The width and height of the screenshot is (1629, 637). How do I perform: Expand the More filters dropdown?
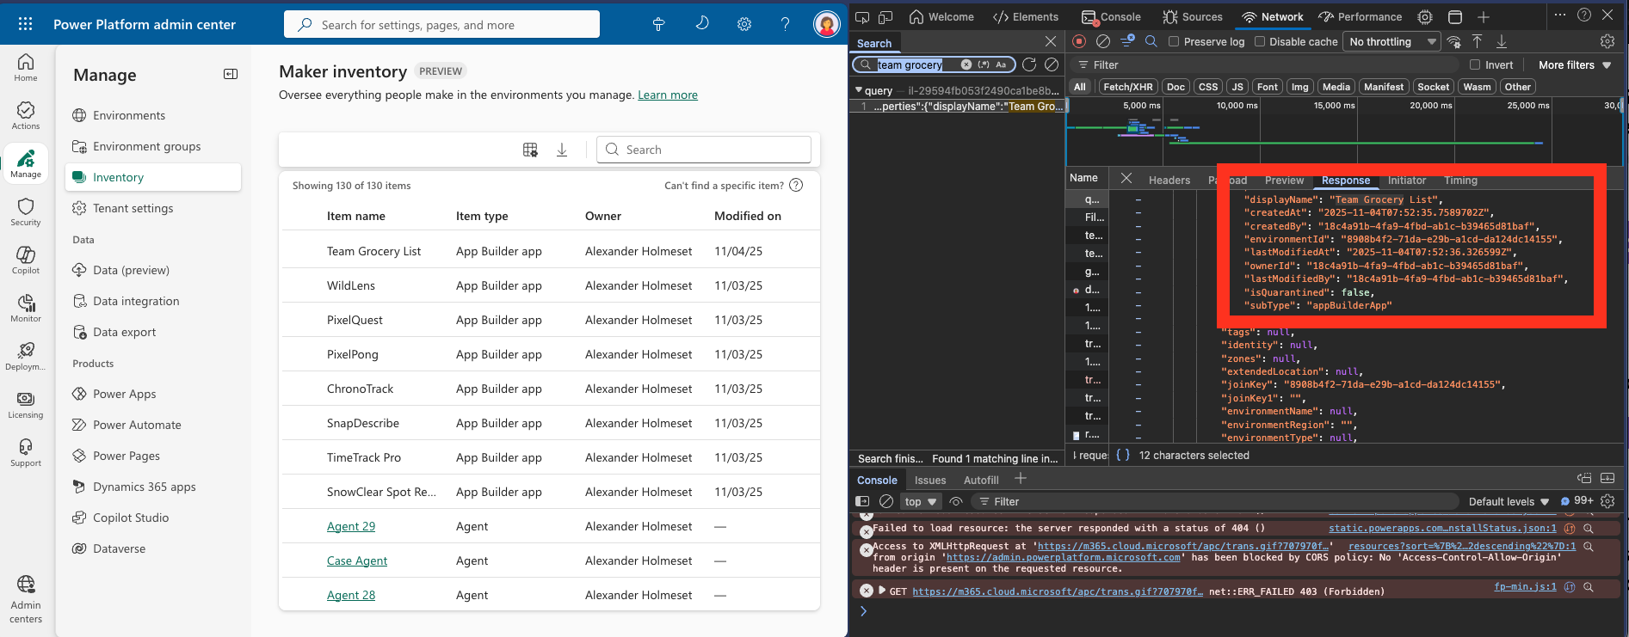[1574, 64]
